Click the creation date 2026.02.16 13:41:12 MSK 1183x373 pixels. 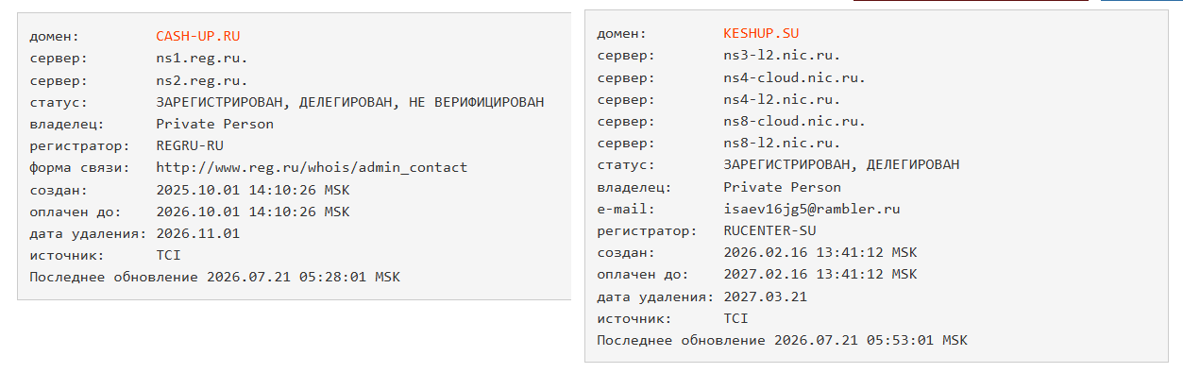pos(820,252)
